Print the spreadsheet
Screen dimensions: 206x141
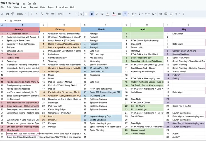[8, 14]
